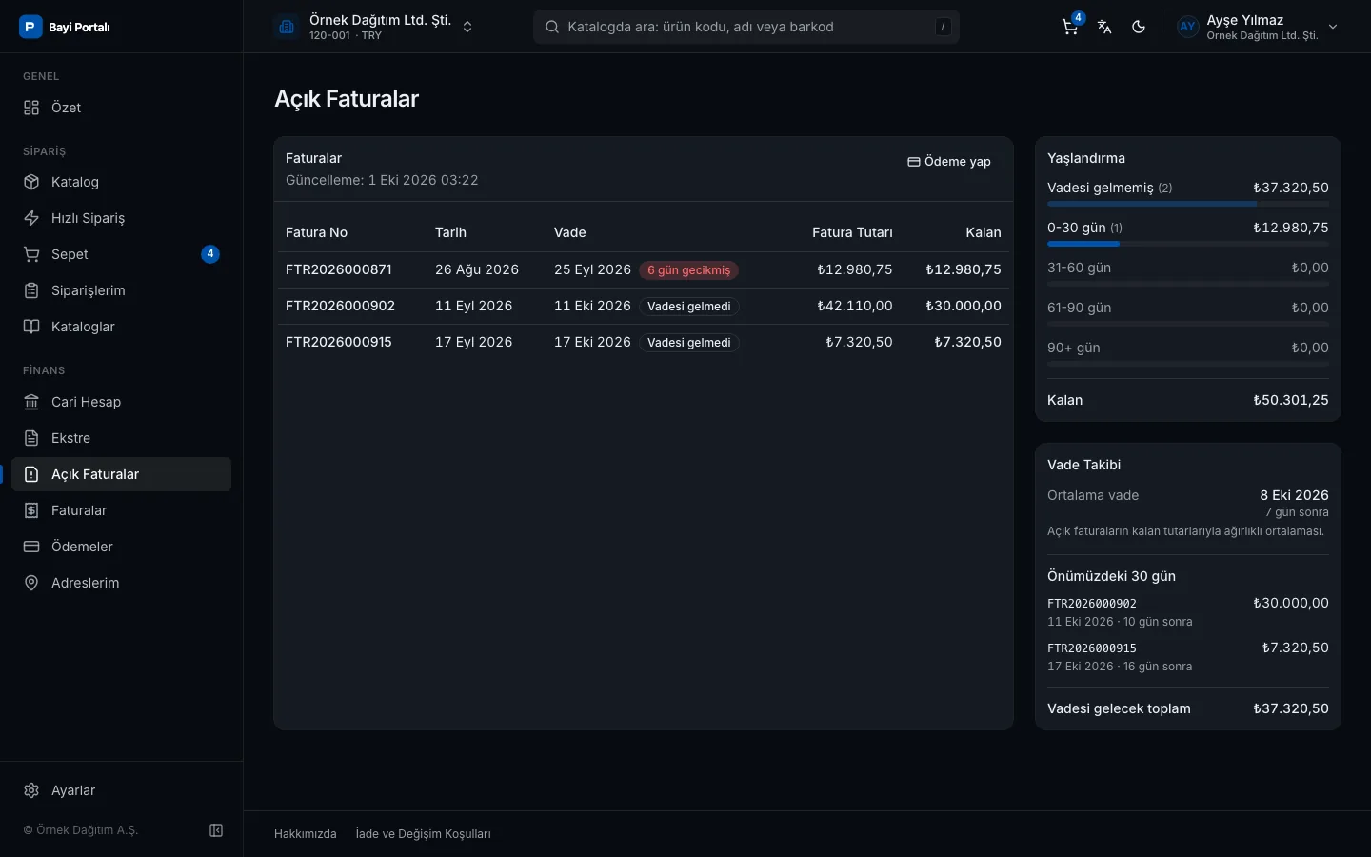
Task: Select Açık Faturalar in sidebar
Action: [x=121, y=474]
